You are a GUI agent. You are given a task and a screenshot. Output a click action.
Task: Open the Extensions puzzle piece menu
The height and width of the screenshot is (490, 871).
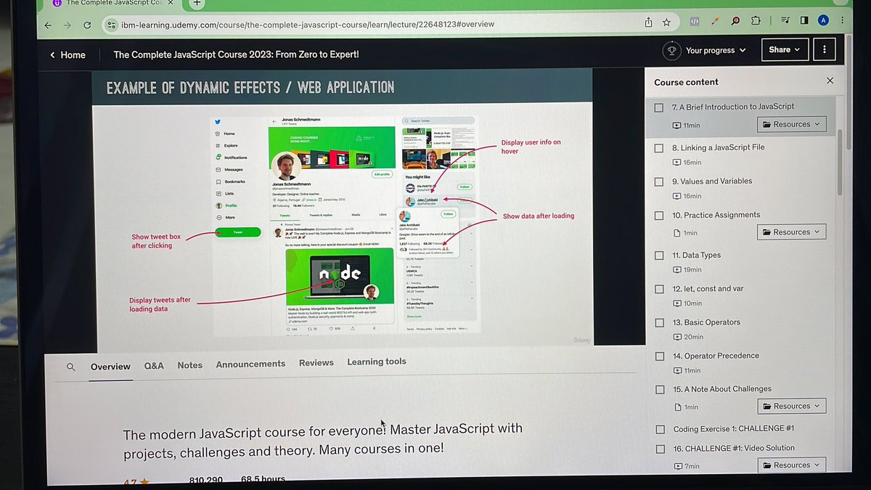coord(756,21)
